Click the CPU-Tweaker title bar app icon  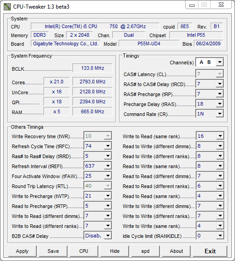click(x=7, y=7)
